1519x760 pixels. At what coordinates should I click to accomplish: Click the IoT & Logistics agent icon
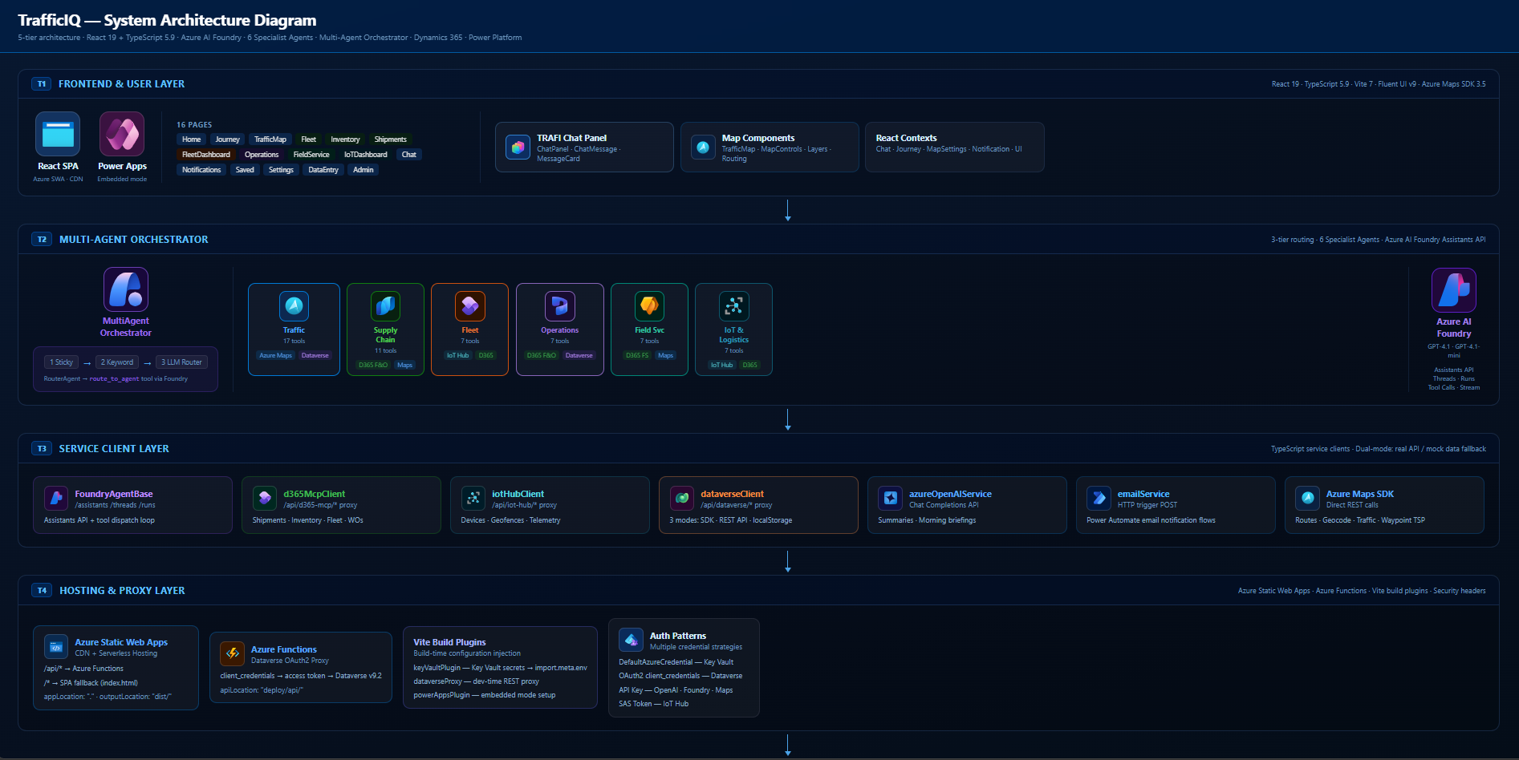(x=734, y=305)
